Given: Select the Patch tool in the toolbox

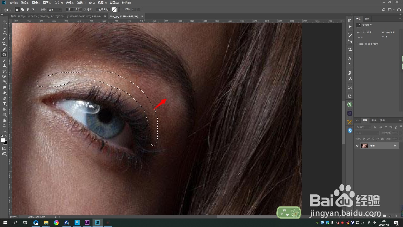Looking at the screenshot, I should [4, 55].
